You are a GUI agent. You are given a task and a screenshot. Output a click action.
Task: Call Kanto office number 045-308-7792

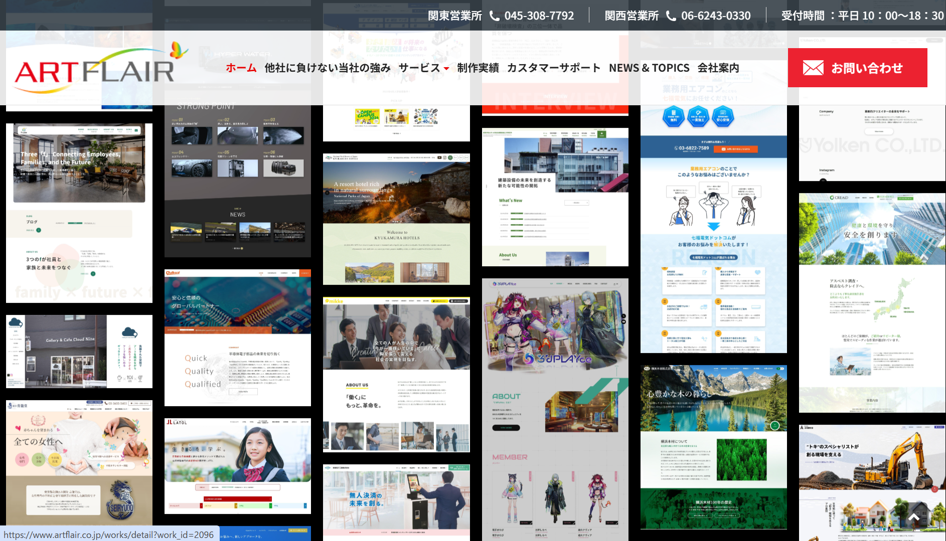tap(539, 16)
